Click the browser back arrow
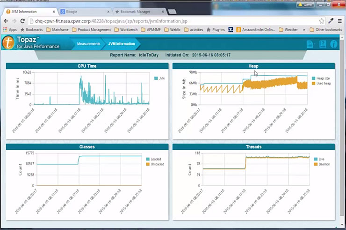Screen dimensions: 346x230 (x=6, y=21)
